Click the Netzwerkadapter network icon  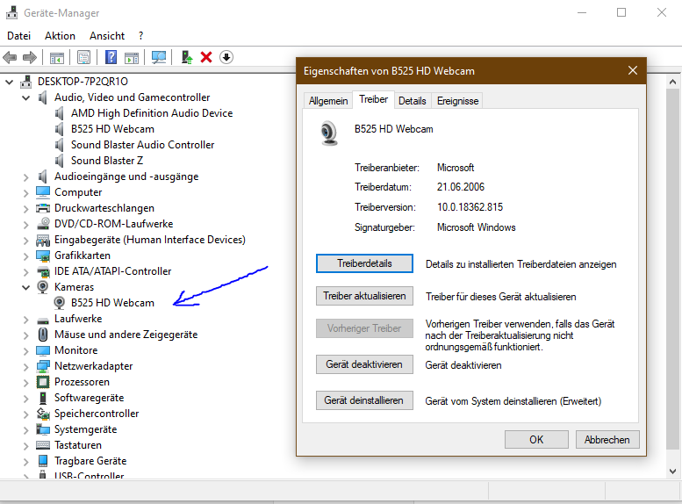[x=43, y=366]
